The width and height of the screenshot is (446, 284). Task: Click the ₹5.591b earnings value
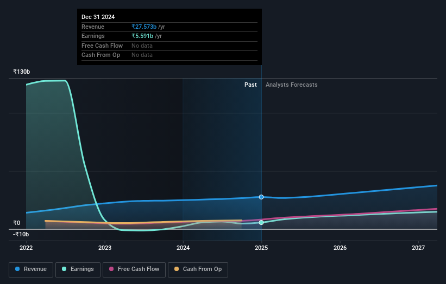[x=142, y=36]
